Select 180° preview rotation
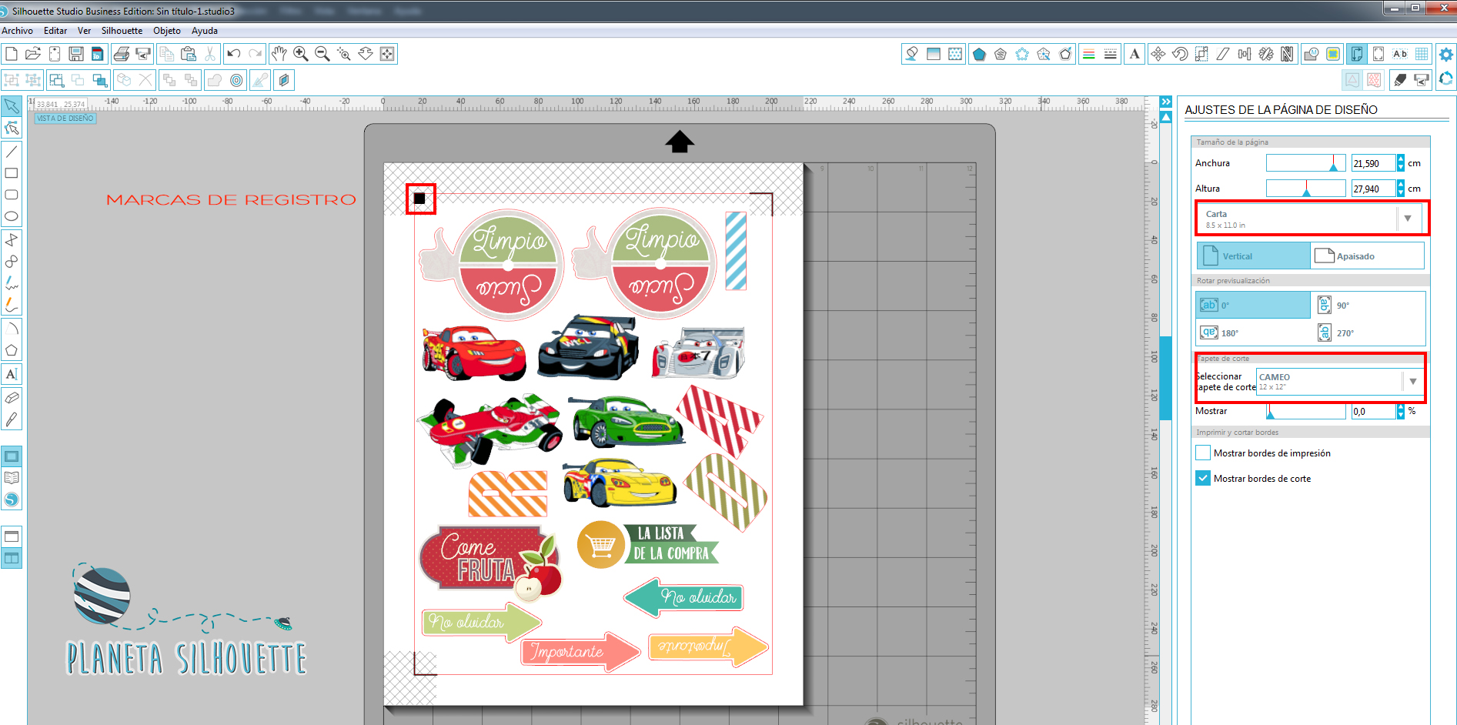Screen dimensions: 1457x725 1253,332
